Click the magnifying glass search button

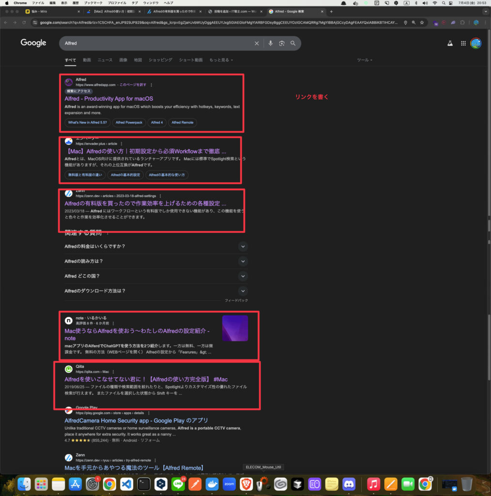point(293,43)
